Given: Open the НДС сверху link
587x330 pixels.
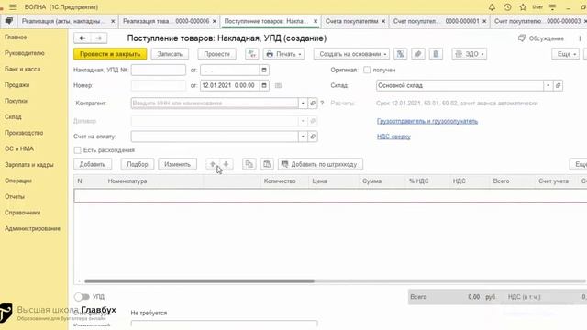Looking at the screenshot, I should (x=393, y=137).
